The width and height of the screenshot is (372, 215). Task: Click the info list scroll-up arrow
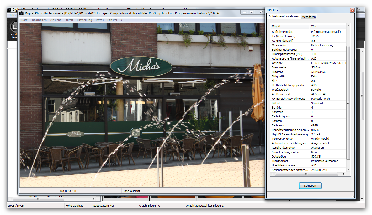click(x=348, y=25)
